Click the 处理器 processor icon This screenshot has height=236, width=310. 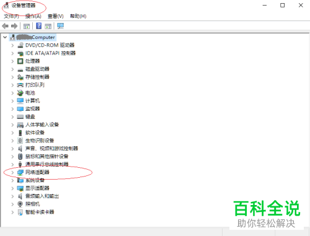pos(20,61)
